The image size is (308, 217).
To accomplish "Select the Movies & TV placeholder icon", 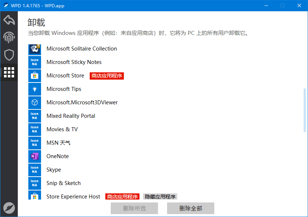I will pyautogui.click(x=35, y=129).
